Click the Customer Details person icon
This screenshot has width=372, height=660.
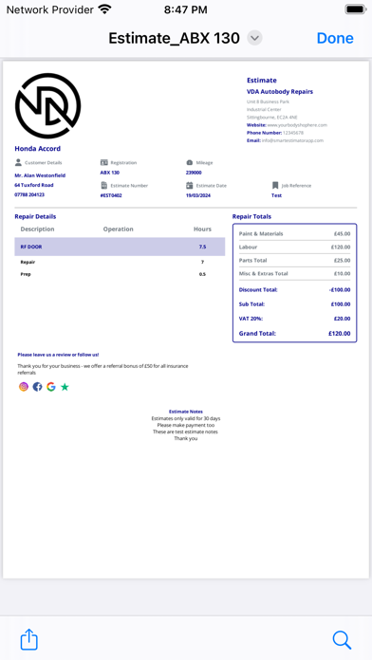click(x=18, y=162)
